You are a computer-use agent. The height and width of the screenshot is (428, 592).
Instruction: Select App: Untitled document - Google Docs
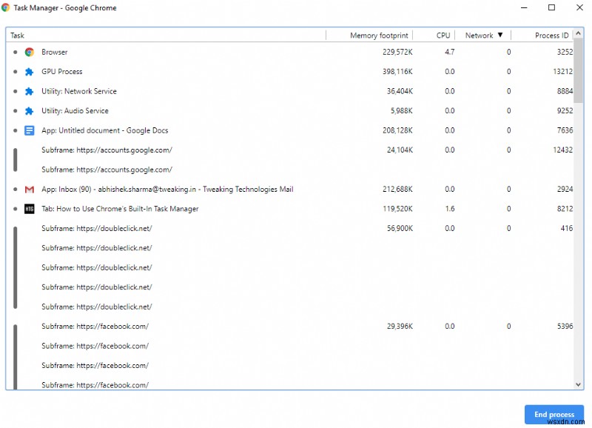click(x=289, y=131)
